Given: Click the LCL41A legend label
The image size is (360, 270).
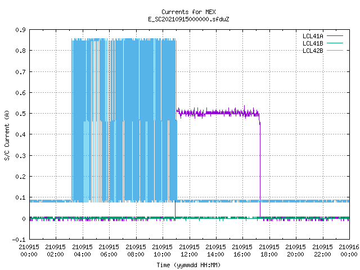Looking at the screenshot, I should click(313, 36).
